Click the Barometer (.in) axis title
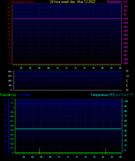The image size is (135, 161). pyautogui.click(x=117, y=2)
